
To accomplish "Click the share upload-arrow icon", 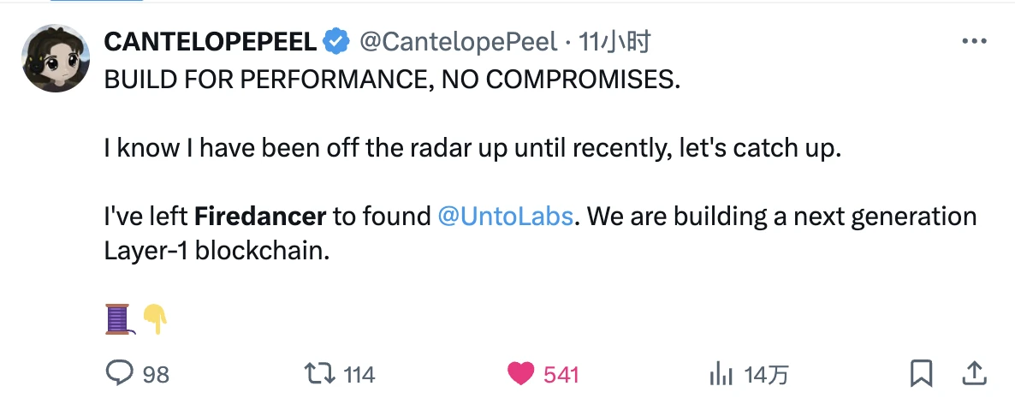I will pos(974,373).
